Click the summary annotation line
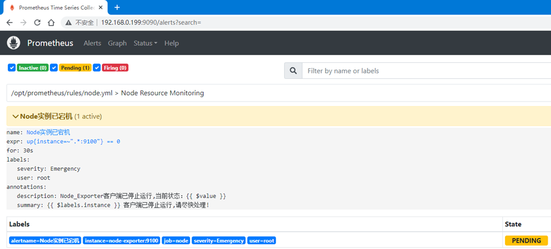 pyautogui.click(x=113, y=205)
